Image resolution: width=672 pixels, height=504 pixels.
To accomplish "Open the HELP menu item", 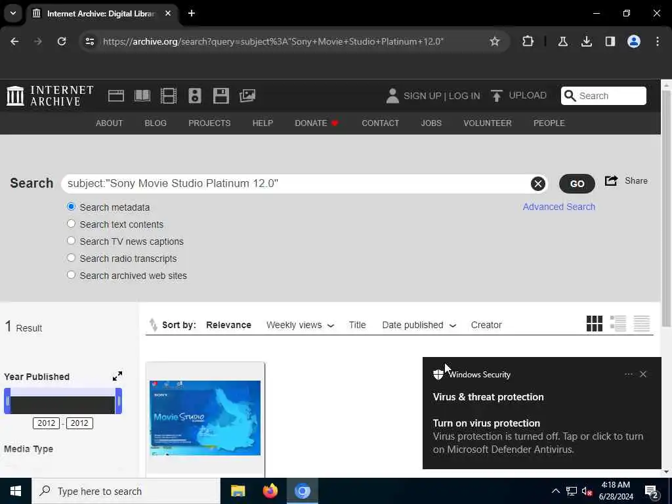I will pos(262,123).
